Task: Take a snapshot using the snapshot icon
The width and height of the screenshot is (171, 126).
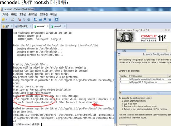Action: pyautogui.click(x=19, y=19)
